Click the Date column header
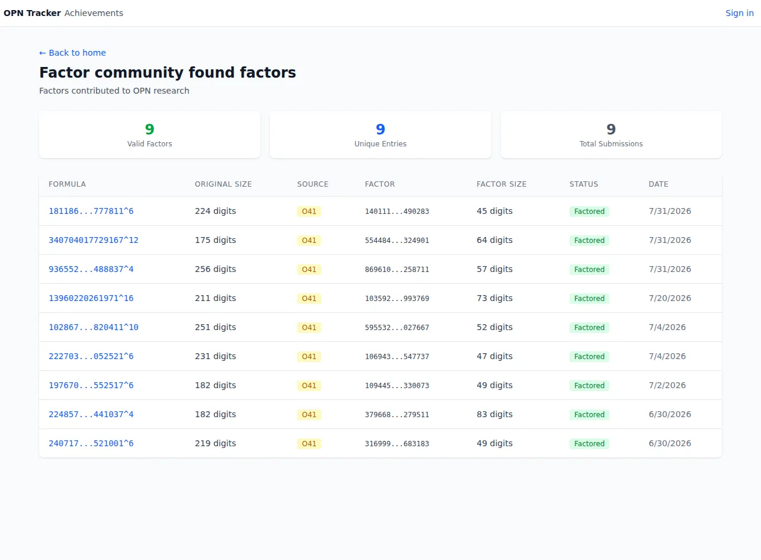The height and width of the screenshot is (560, 761). tap(658, 184)
